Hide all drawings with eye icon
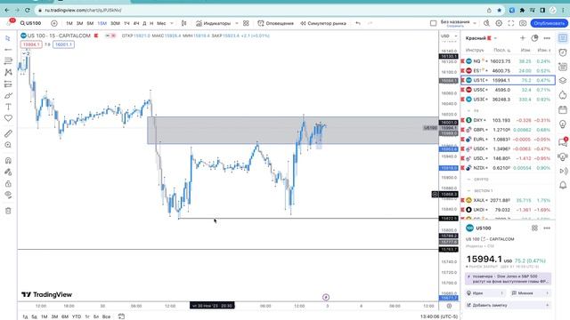The image size is (570, 320). coord(8,195)
